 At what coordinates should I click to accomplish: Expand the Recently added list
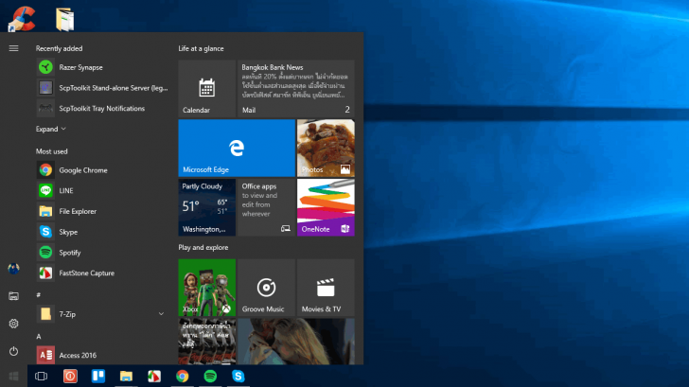[50, 129]
